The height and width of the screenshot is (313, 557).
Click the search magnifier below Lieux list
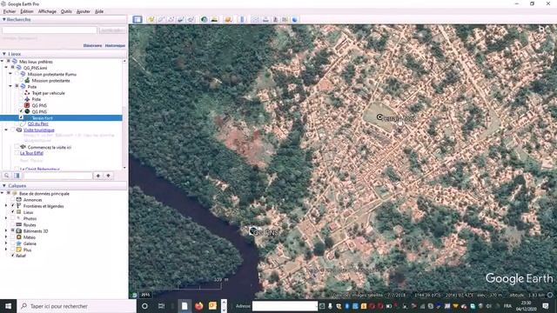[x=6, y=176]
